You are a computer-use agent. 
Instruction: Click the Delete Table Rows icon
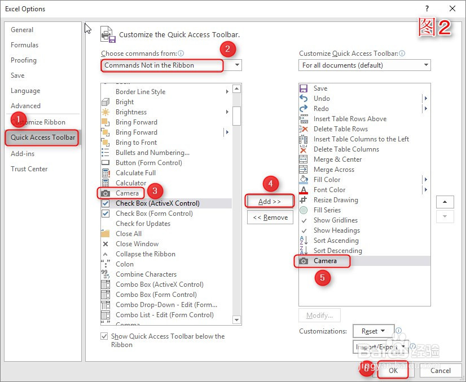click(x=304, y=129)
